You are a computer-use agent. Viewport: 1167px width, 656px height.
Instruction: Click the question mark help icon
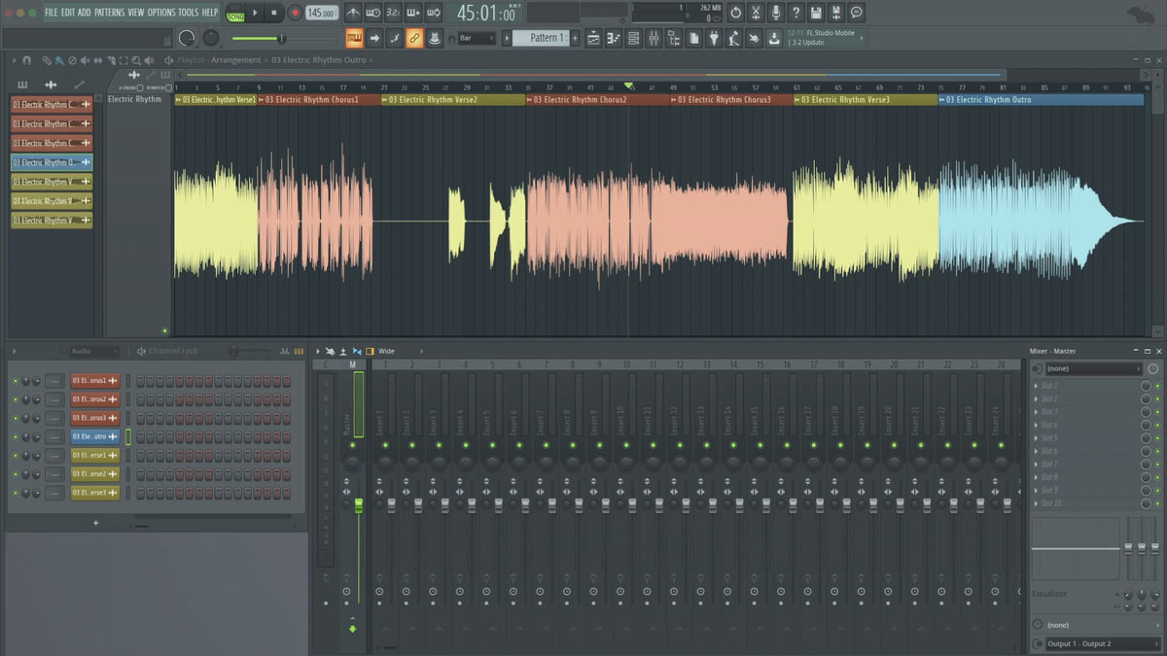pyautogui.click(x=796, y=13)
